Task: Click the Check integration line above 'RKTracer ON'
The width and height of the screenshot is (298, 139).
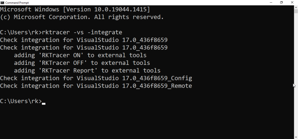Action: 84,47
